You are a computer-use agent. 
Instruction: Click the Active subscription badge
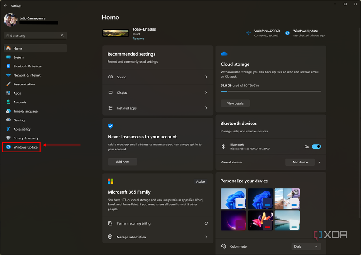[200, 181]
